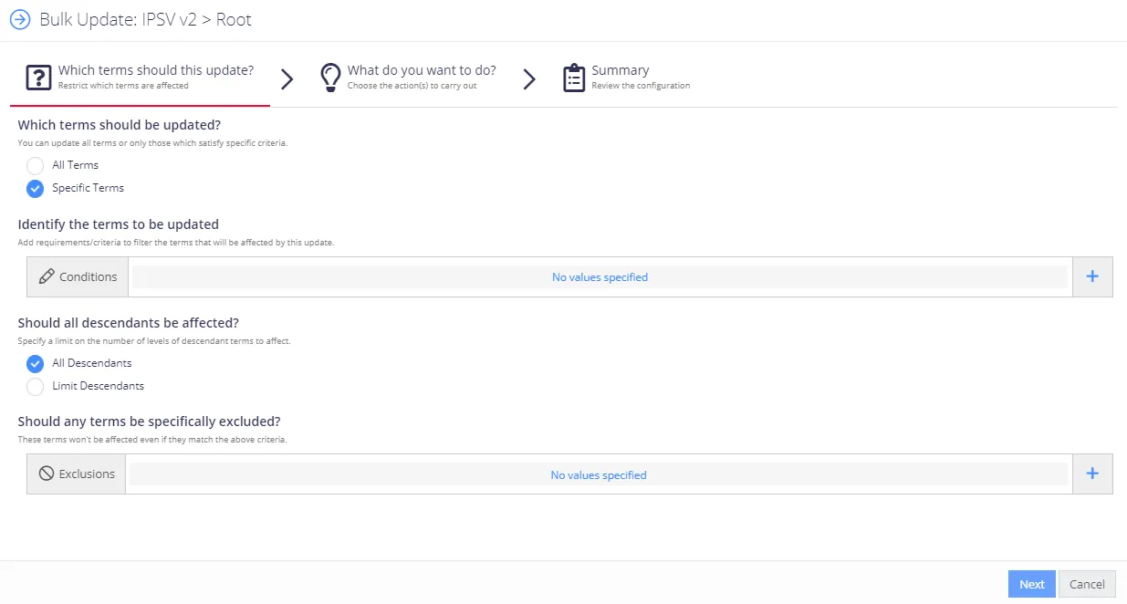This screenshot has width=1127, height=604.
Task: Click the prohibited icon in Exclusions
Action: 47,474
